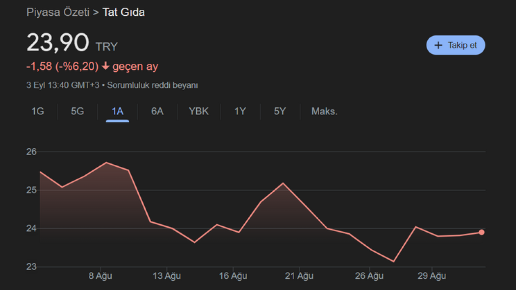This screenshot has width=516, height=290.
Task: Switch to the 1G range tab
Action: point(37,112)
